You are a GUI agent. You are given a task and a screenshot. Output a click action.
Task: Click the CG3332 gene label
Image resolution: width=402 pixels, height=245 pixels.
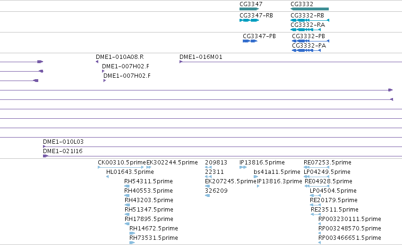pos(302,4)
